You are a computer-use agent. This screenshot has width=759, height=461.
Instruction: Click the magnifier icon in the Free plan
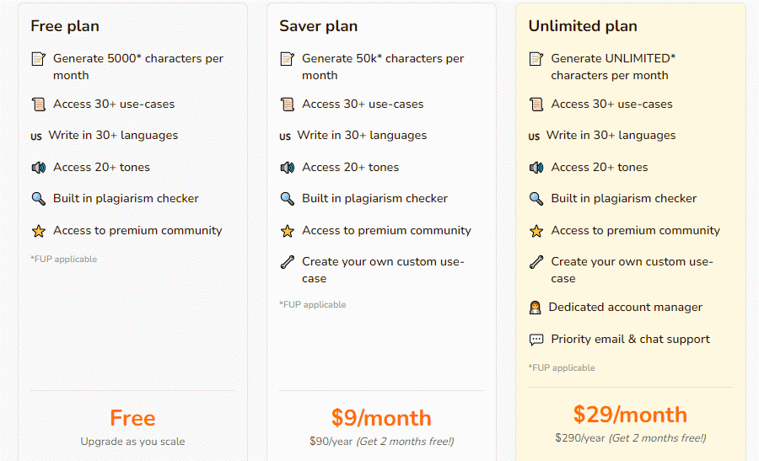coord(38,199)
